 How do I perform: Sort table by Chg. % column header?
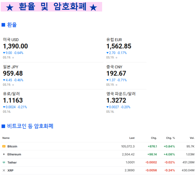point(171,138)
